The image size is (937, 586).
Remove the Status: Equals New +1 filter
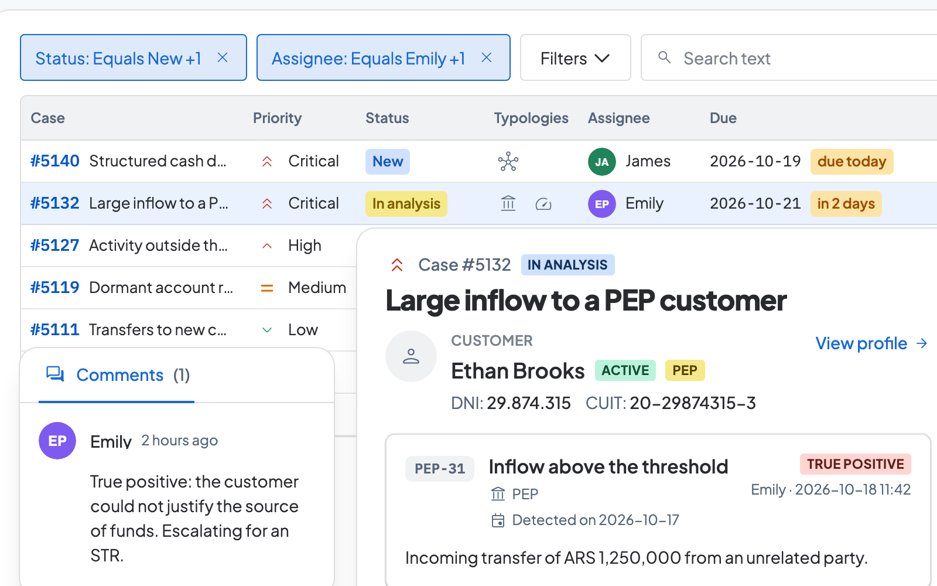(x=223, y=57)
